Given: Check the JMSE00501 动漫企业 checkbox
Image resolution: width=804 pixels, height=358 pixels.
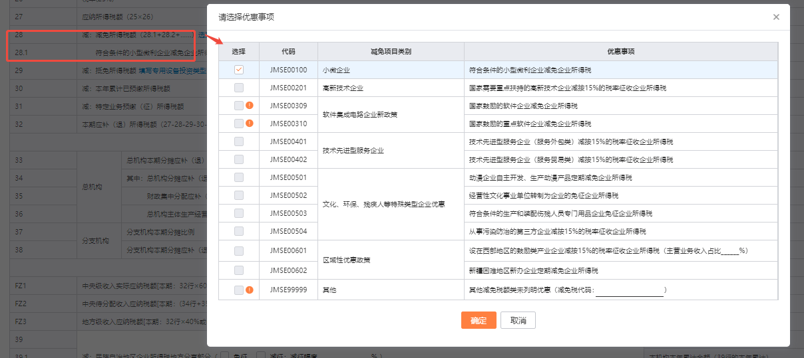Looking at the screenshot, I should click(239, 177).
